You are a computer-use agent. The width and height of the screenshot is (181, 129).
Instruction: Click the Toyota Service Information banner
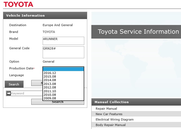[x=136, y=32]
